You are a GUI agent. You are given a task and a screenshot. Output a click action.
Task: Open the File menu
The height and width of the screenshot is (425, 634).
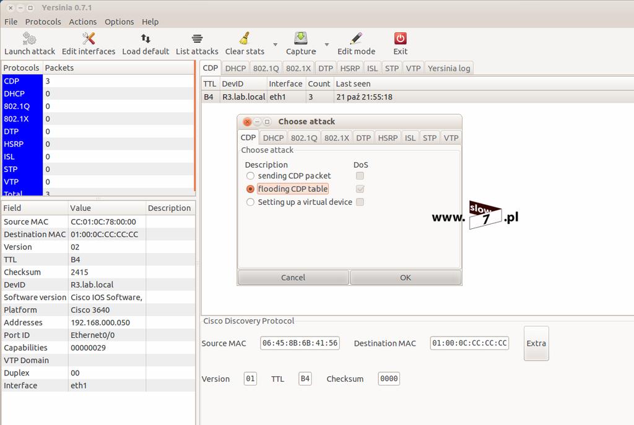pyautogui.click(x=11, y=22)
